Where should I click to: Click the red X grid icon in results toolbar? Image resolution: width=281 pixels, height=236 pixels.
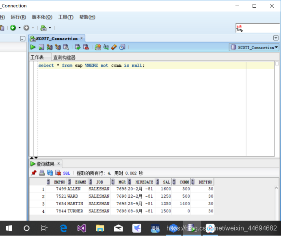click(58, 173)
